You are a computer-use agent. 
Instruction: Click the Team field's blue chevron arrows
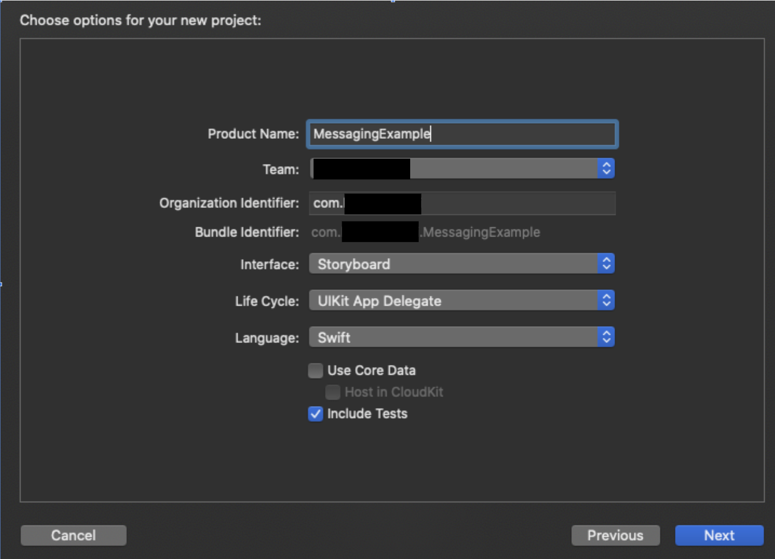tap(606, 169)
